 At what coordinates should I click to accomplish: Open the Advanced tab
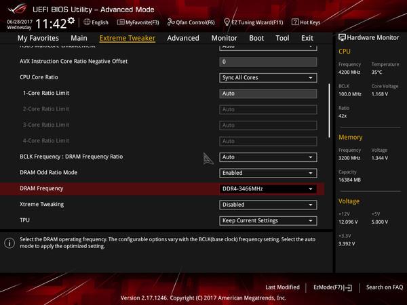point(183,38)
